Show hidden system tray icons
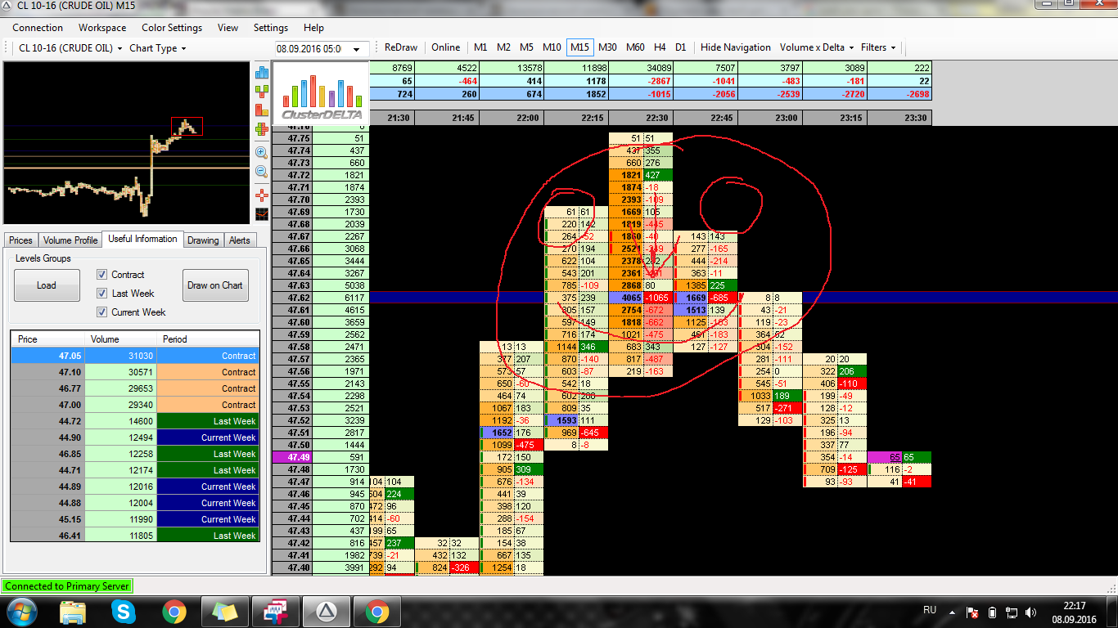This screenshot has height=628, width=1118. (952, 611)
